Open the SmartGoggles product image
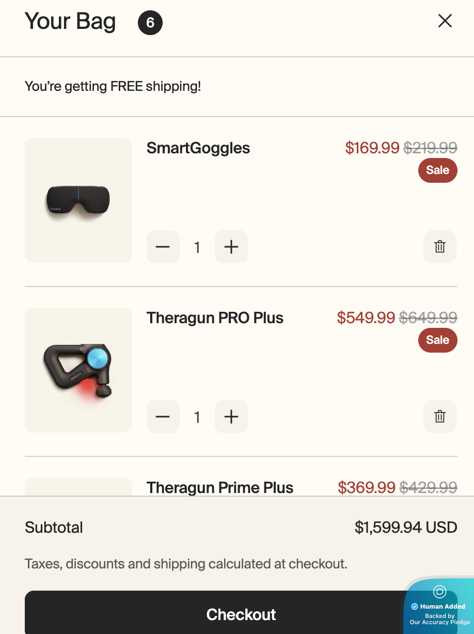 tap(78, 200)
